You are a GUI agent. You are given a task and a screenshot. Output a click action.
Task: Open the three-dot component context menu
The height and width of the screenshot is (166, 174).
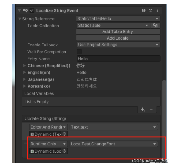point(157,10)
